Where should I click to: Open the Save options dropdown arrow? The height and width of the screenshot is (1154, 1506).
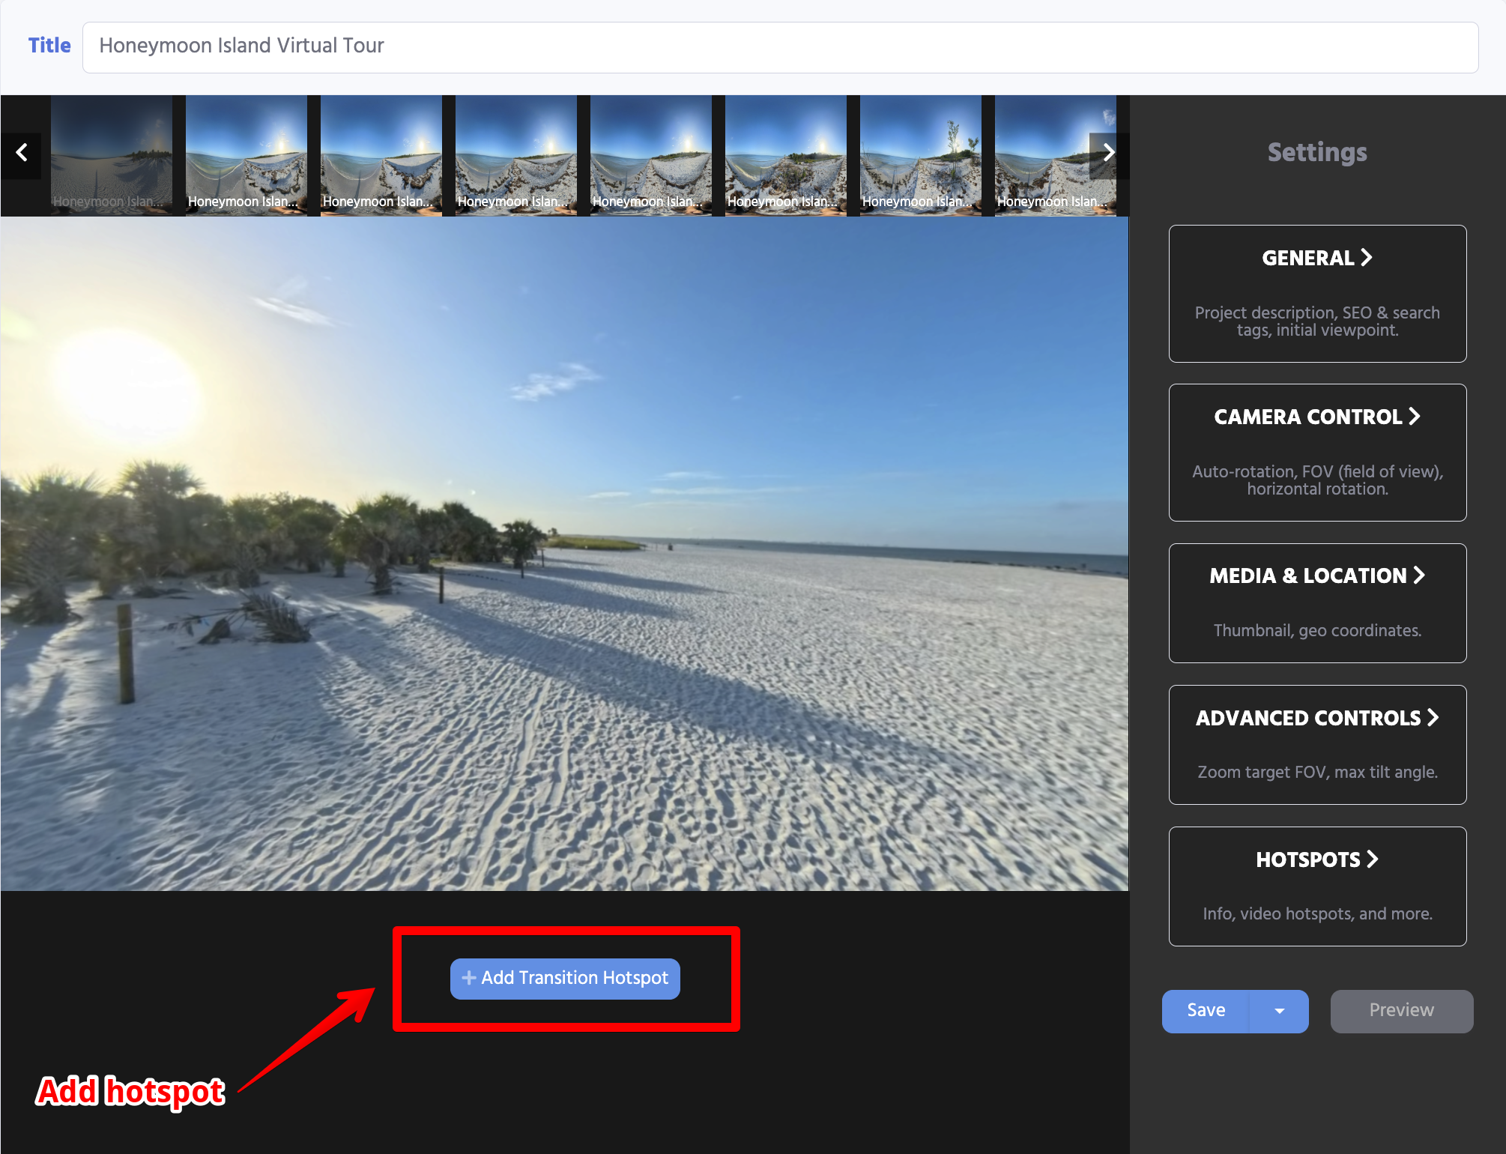(x=1277, y=1011)
